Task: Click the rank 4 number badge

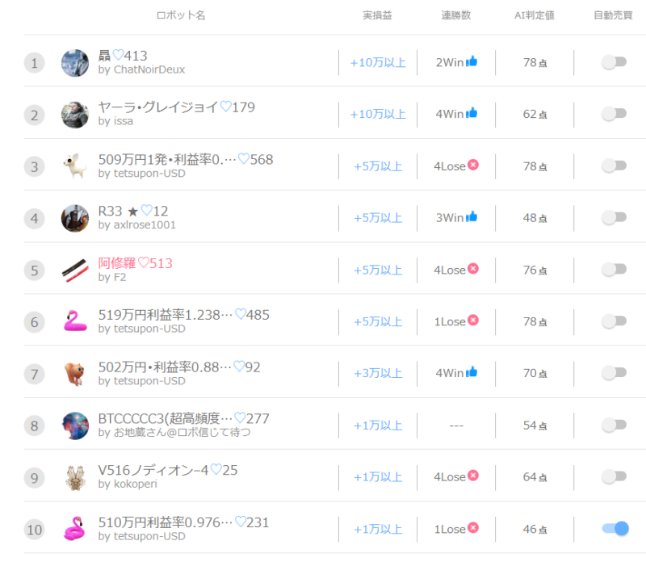Action: point(34,218)
